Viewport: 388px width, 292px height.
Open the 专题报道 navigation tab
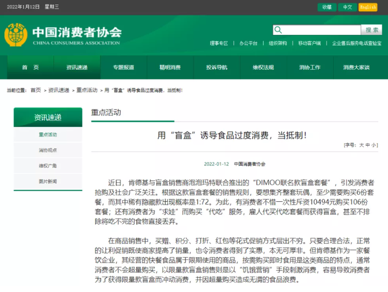(x=124, y=67)
